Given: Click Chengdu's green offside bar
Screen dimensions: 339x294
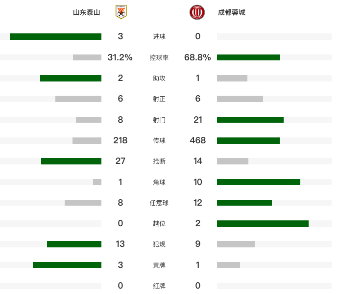Looking at the screenshot, I should tap(263, 224).
